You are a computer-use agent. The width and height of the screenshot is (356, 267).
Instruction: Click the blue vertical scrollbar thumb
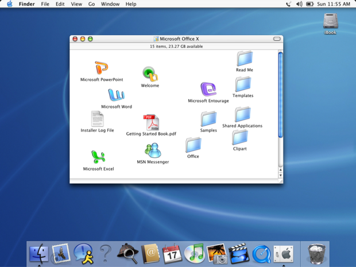tap(280, 95)
